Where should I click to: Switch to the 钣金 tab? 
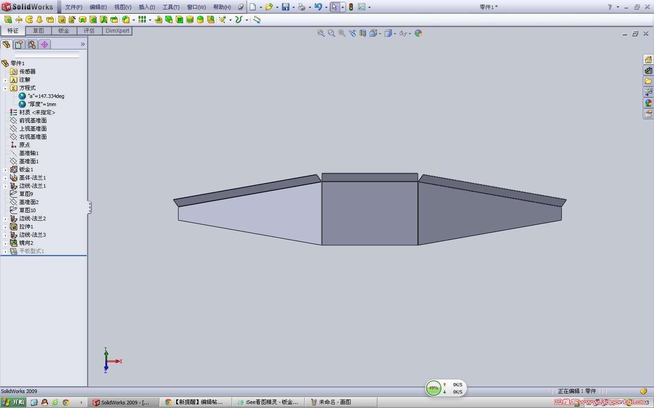coord(64,31)
